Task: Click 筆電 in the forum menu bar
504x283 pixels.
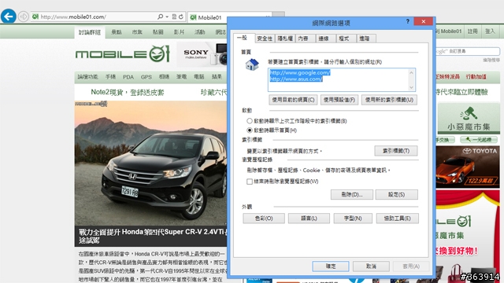Action: 182,77
